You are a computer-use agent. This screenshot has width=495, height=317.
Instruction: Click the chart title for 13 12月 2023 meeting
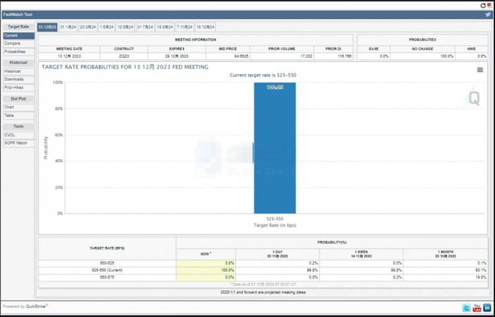pos(125,67)
